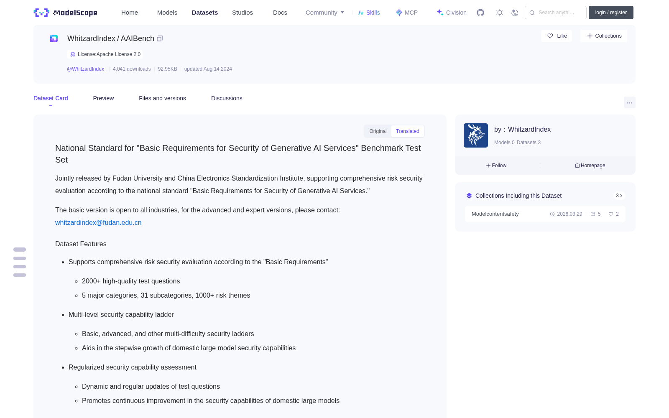Switch language with the globe translate icon
This screenshot has width=669, height=418.
(515, 13)
